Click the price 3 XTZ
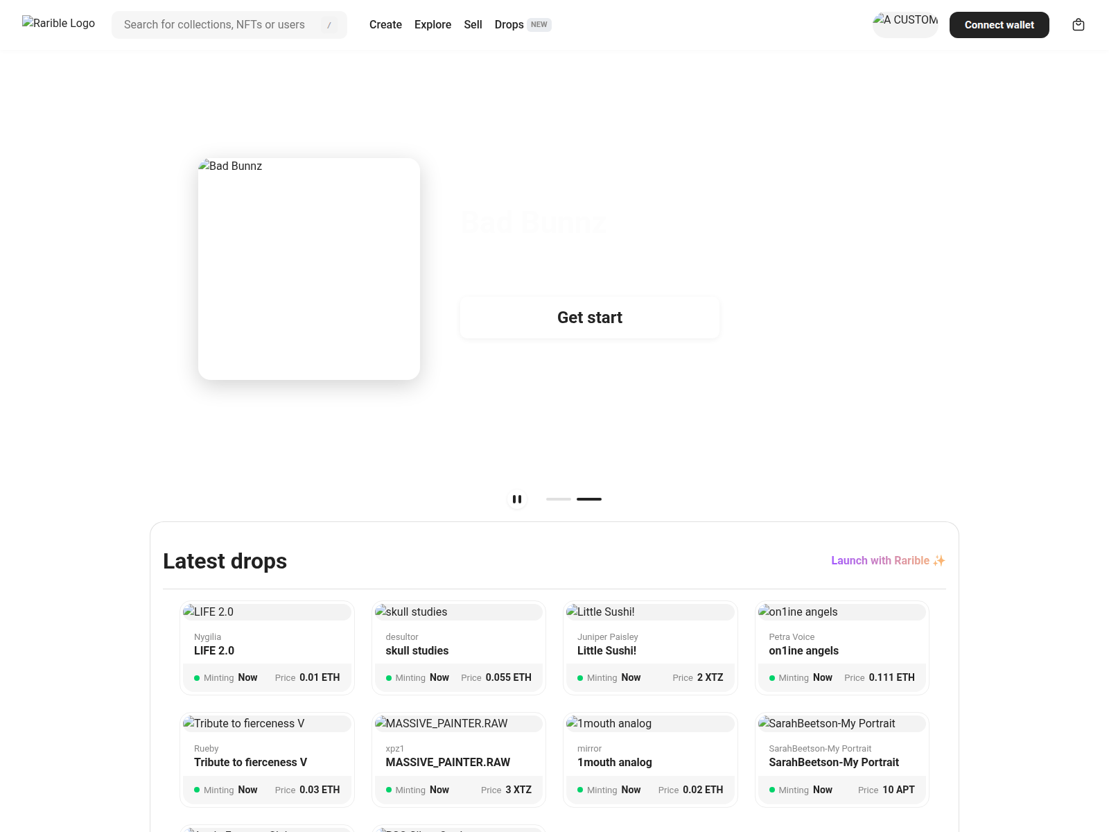Screen dimensions: 1109x832 (x=518, y=790)
